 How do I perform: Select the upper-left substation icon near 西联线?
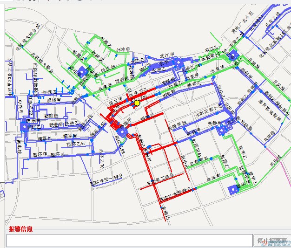82,71
